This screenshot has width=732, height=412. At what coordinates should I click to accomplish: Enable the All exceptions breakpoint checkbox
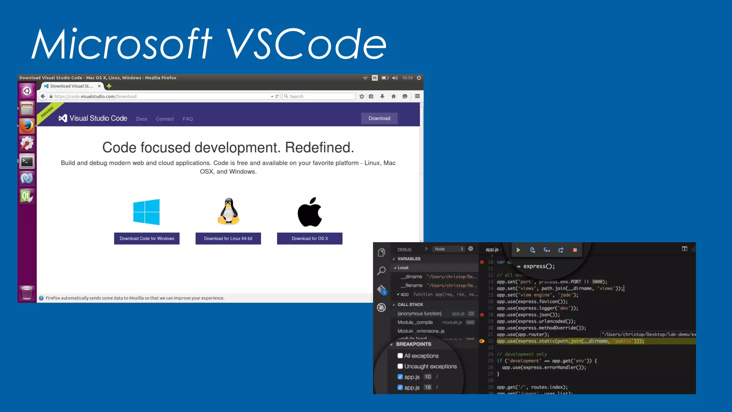pos(400,355)
